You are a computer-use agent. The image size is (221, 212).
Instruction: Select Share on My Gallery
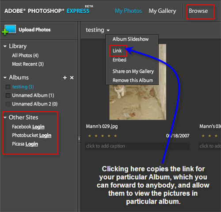[x=133, y=72]
